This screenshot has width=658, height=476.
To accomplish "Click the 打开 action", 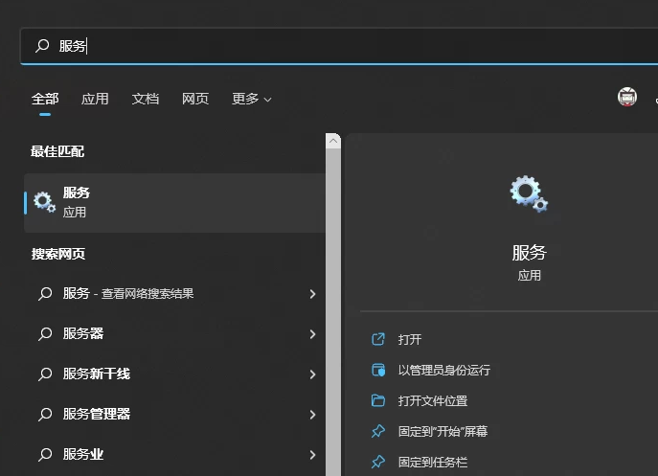I will (410, 339).
